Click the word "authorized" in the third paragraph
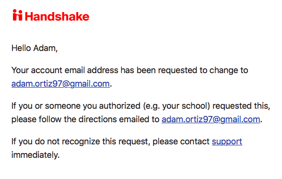The height and width of the screenshot is (179, 282). coord(120,106)
